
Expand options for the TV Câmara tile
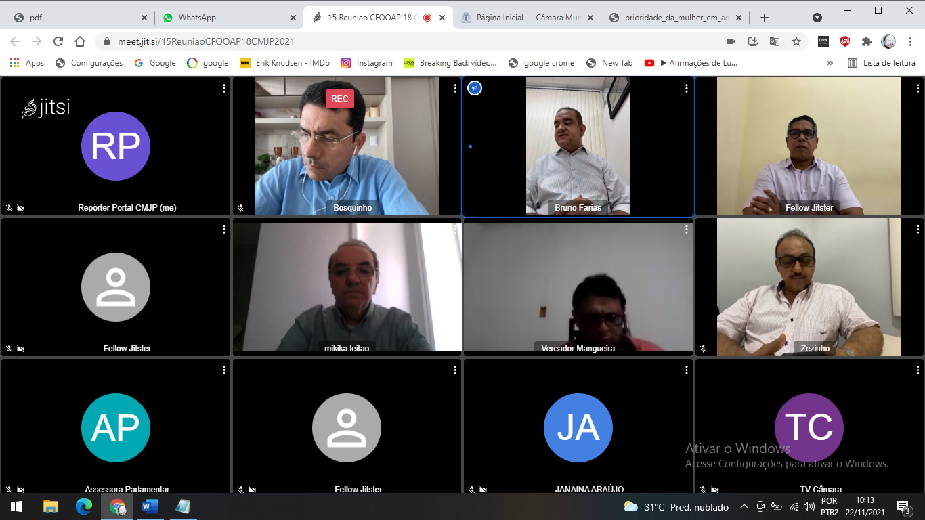click(917, 370)
